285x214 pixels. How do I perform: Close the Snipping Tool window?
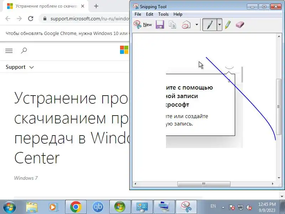(276, 7)
